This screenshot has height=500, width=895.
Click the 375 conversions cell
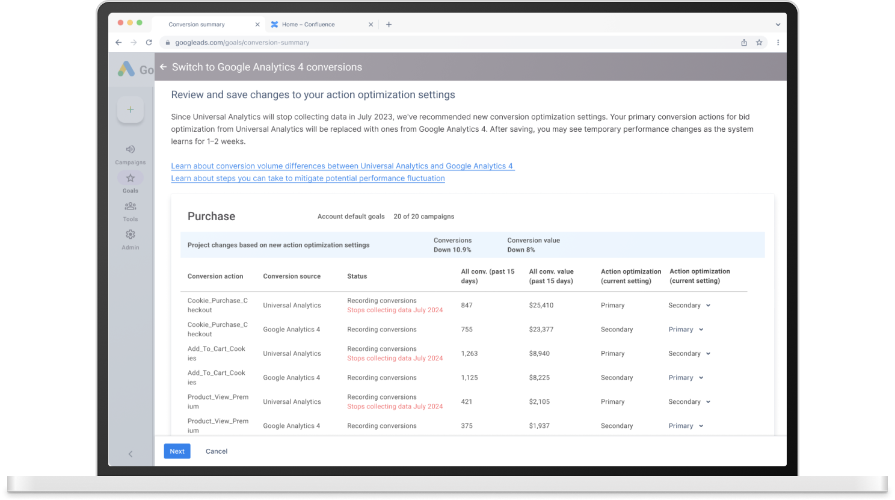(467, 426)
